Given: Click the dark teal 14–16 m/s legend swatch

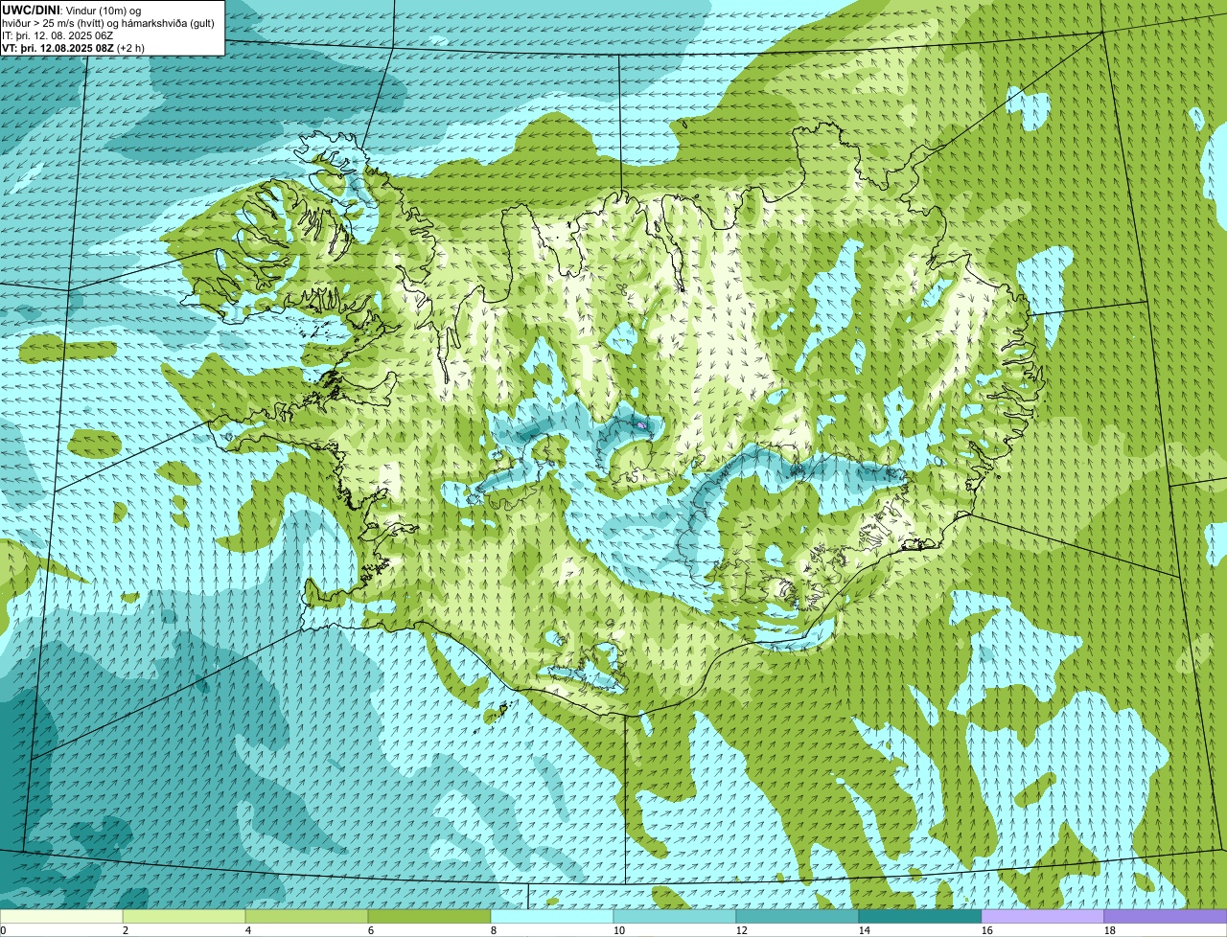Looking at the screenshot, I should click(x=920, y=916).
